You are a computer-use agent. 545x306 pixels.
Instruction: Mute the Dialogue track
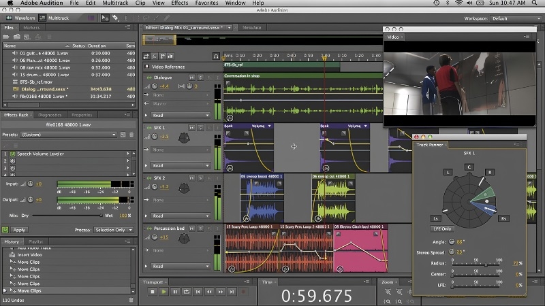pos(191,78)
